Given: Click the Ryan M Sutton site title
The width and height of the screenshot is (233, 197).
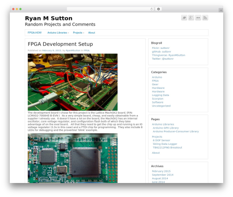Looking at the screenshot, I should (x=48, y=18).
